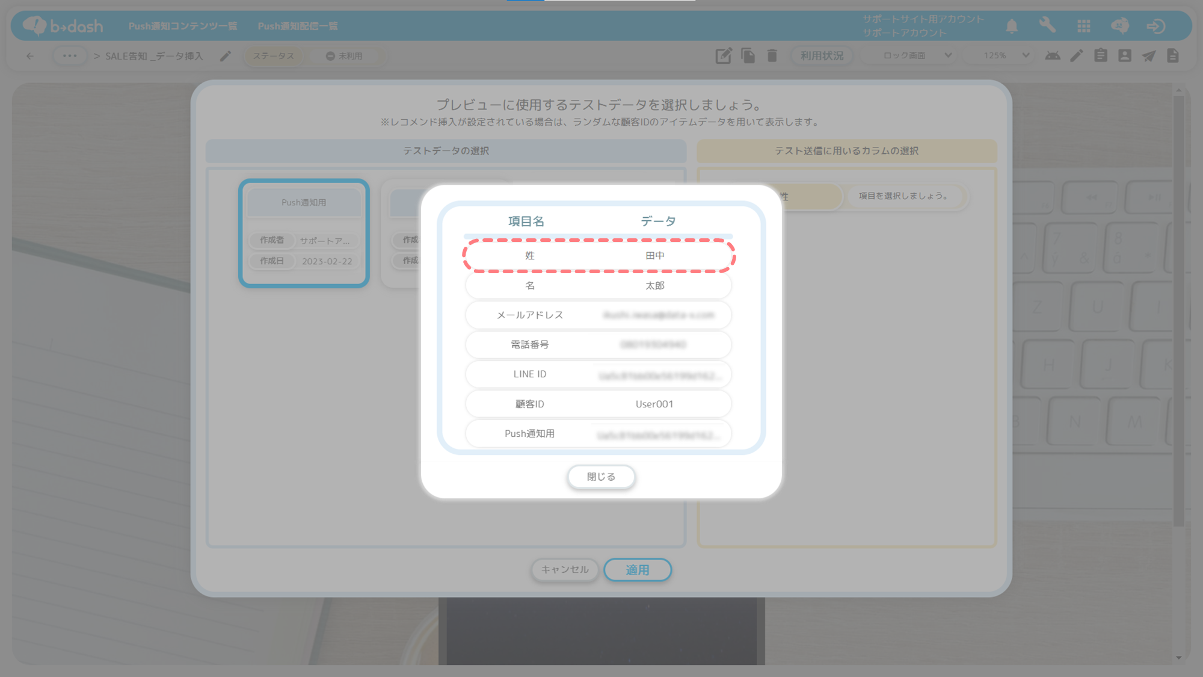Open Push通知コンテンツ一覧 menu item
1203x677 pixels.
click(183, 26)
